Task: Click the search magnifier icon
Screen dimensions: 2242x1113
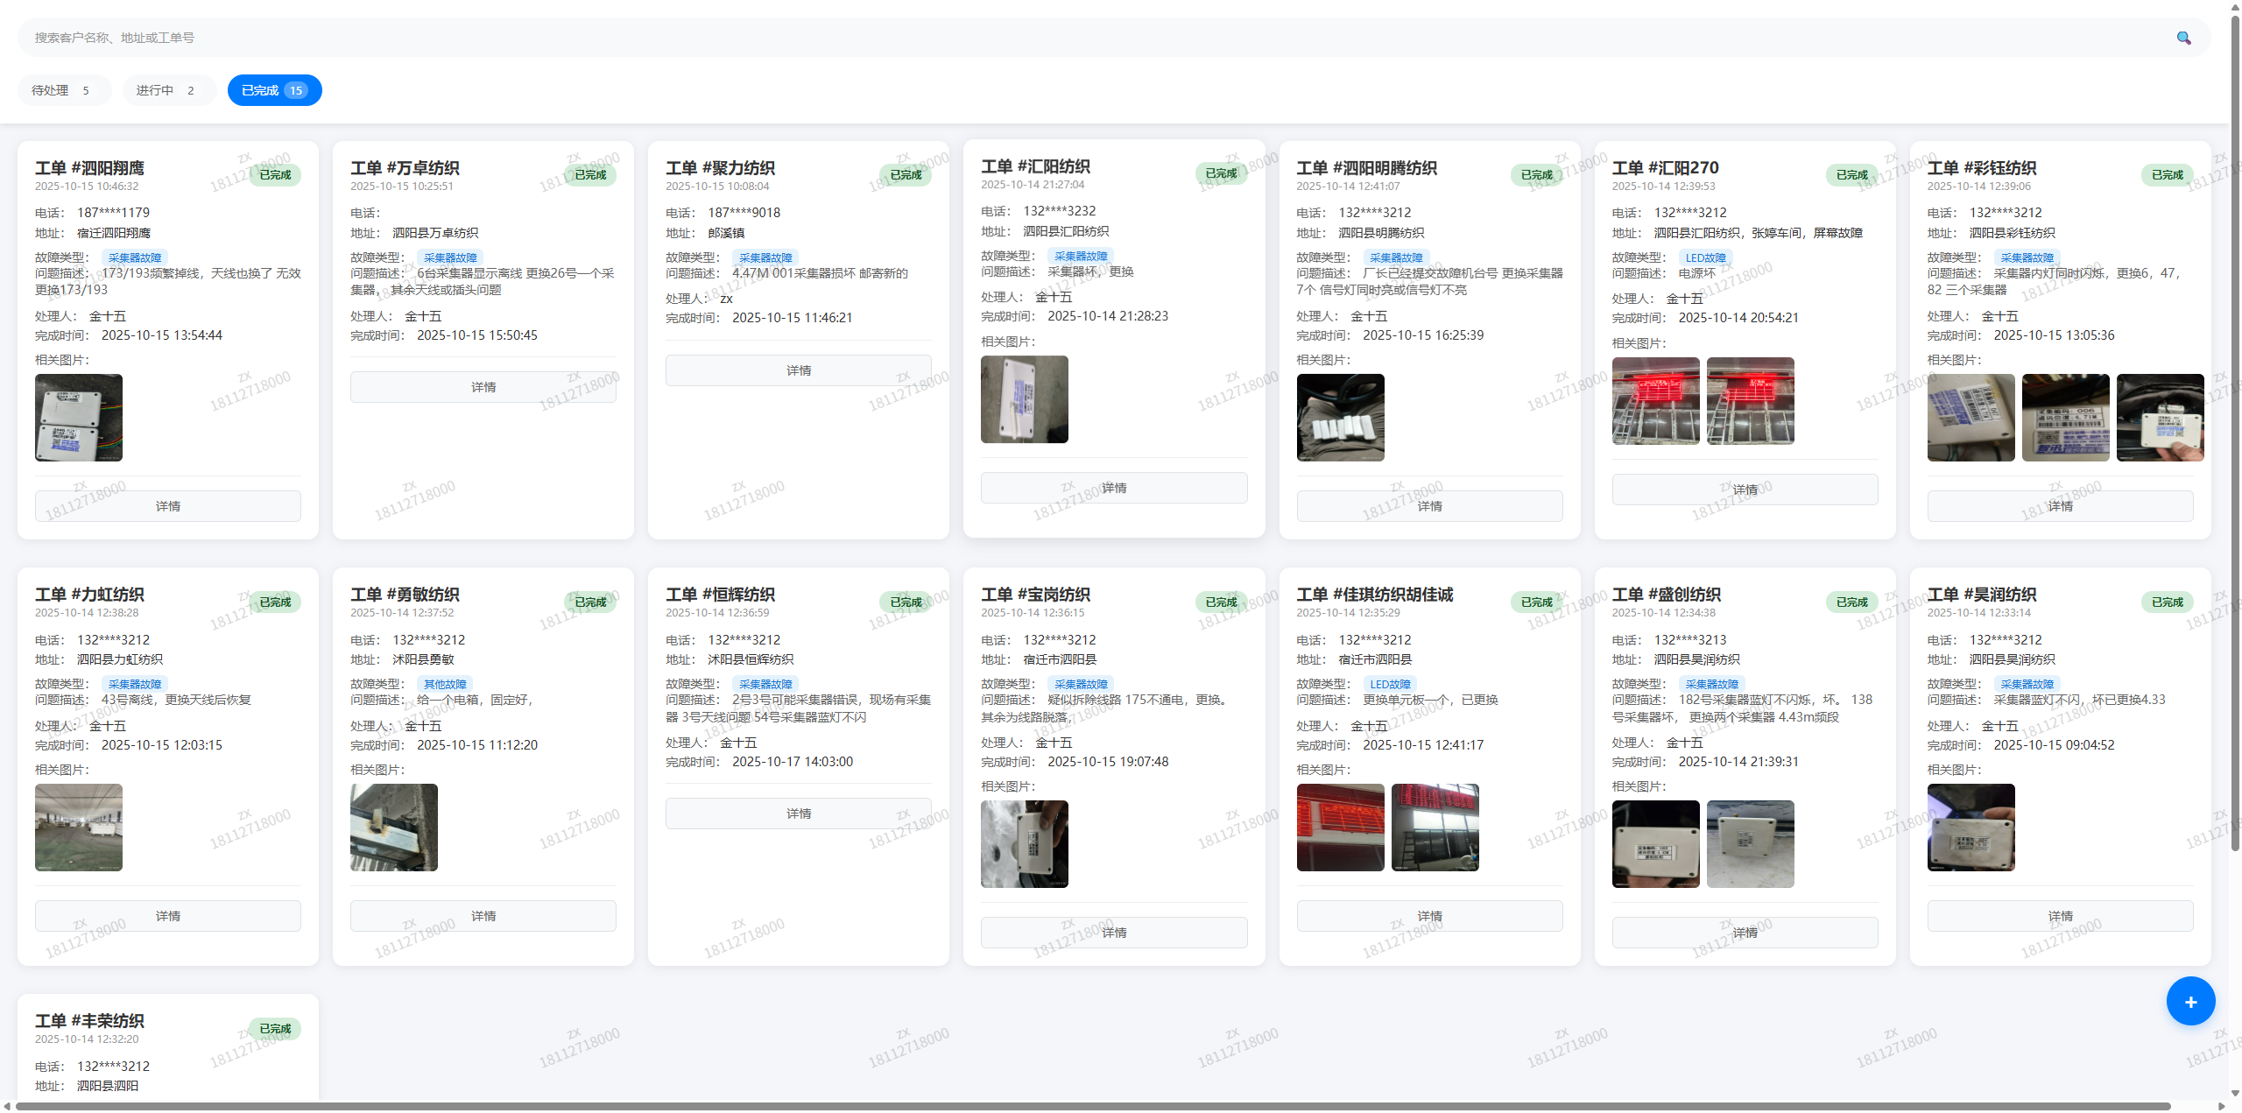Action: click(2183, 38)
